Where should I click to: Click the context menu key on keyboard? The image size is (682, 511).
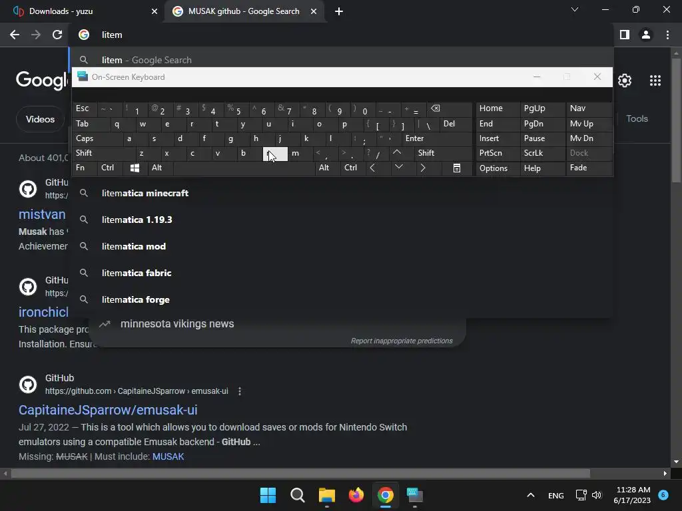click(456, 168)
